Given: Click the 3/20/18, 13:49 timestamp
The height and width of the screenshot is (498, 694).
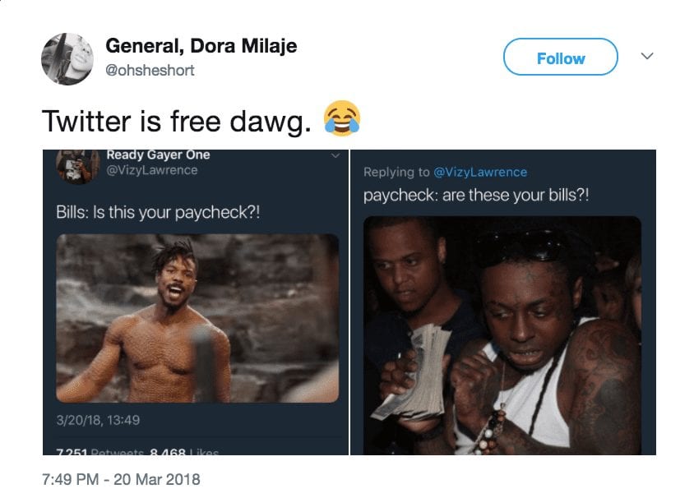Looking at the screenshot, I should tap(98, 420).
